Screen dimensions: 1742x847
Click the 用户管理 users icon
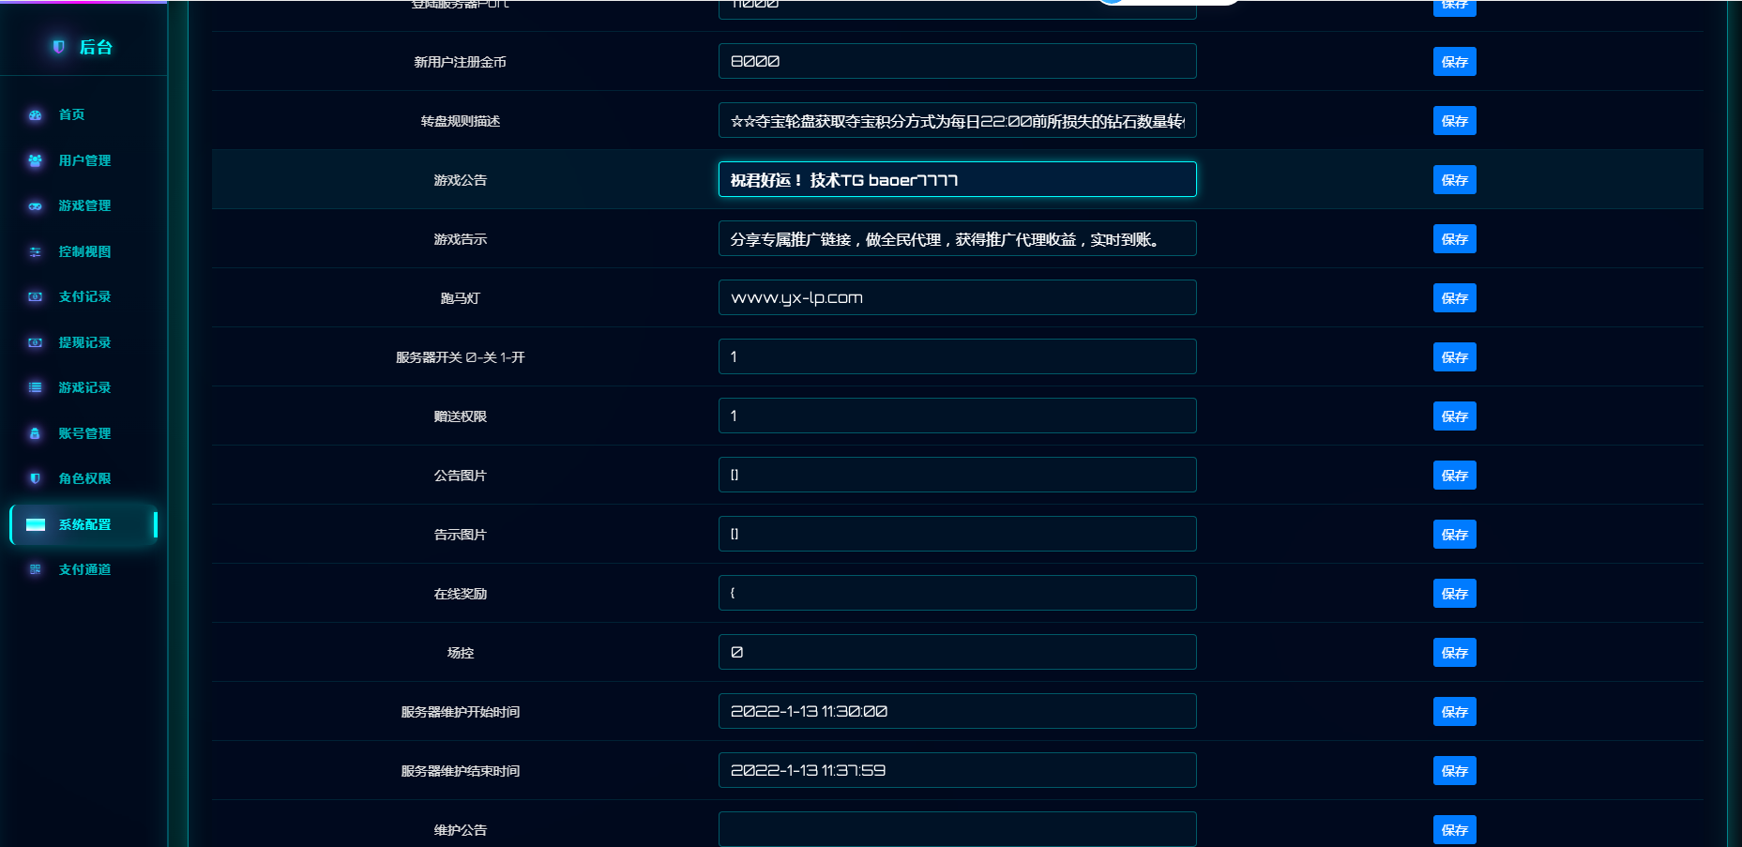[x=35, y=160]
